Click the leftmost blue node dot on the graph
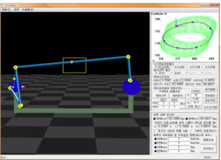Image resolution: width=221 pixels, height=160 pixels. click(x=164, y=41)
